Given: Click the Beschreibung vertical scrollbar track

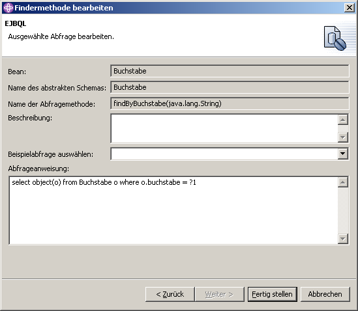Looking at the screenshot, I should click(343, 129).
